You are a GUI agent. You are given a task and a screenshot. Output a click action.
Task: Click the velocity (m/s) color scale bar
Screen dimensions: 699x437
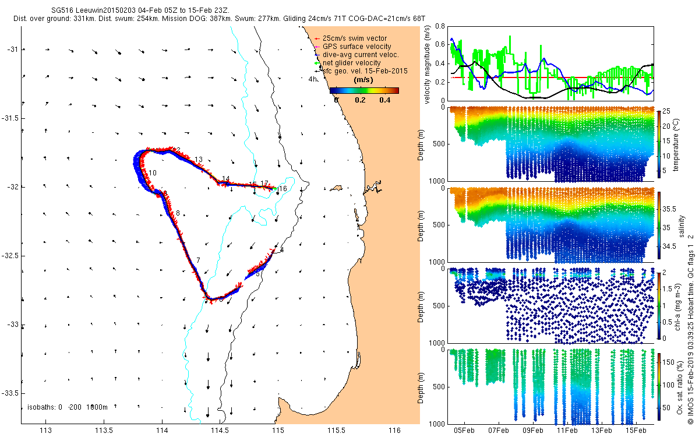click(x=364, y=90)
